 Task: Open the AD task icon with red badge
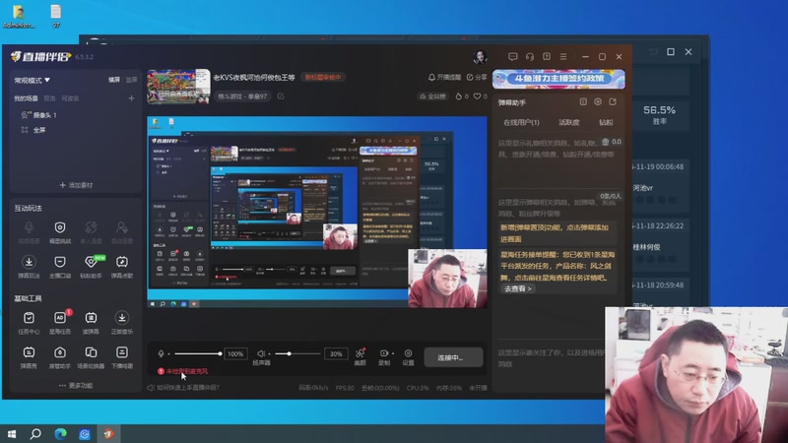[x=60, y=317]
